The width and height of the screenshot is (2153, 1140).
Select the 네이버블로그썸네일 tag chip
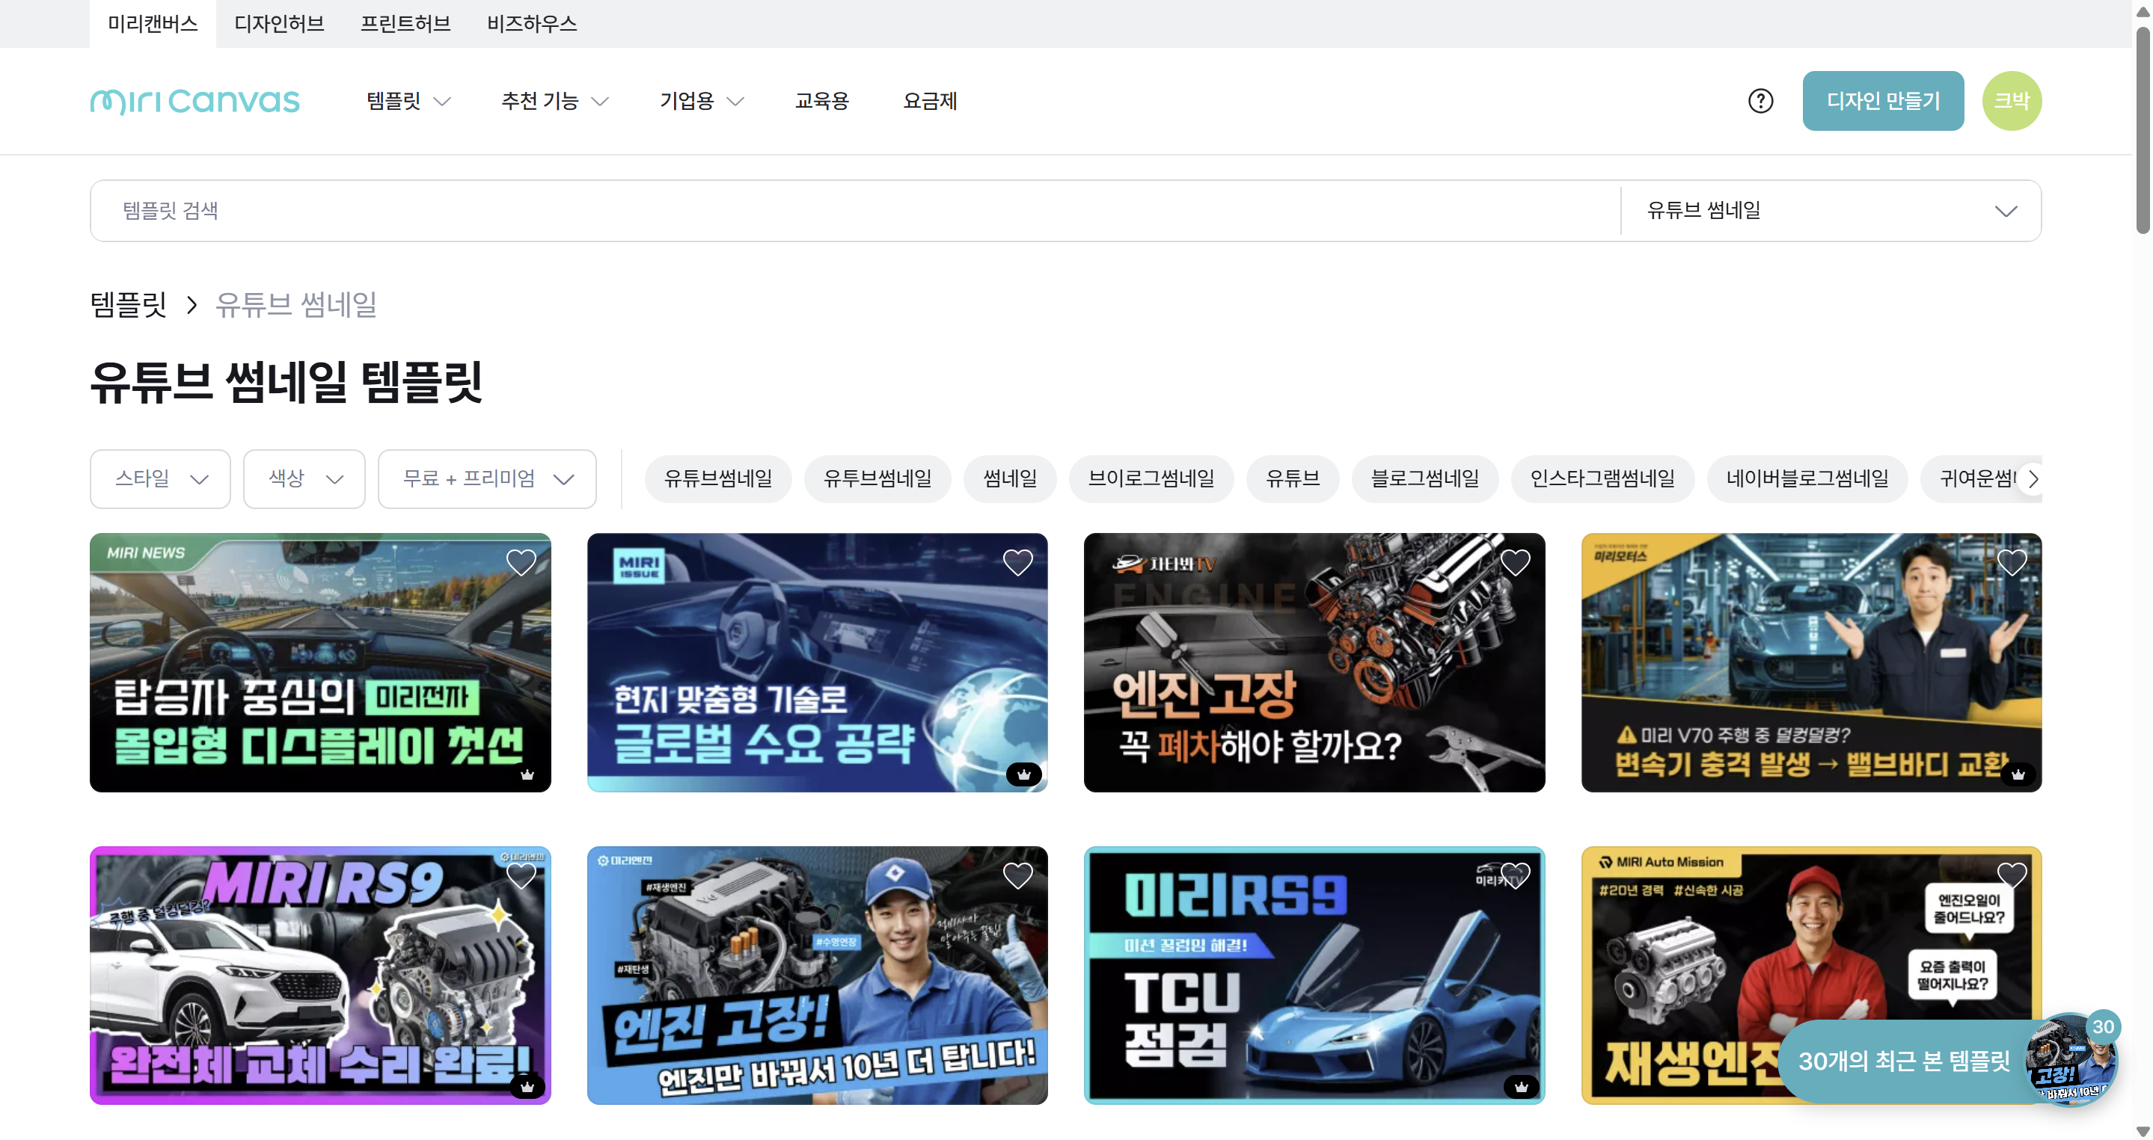click(x=1807, y=478)
